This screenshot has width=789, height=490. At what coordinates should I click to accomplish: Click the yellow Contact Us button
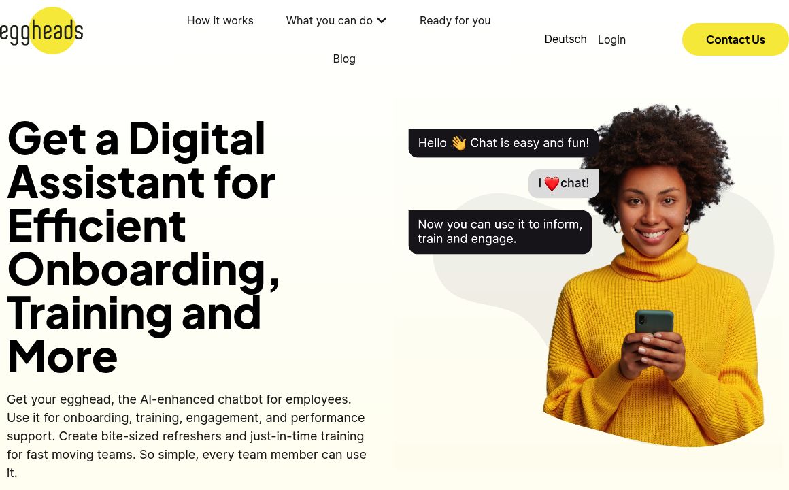pyautogui.click(x=735, y=39)
